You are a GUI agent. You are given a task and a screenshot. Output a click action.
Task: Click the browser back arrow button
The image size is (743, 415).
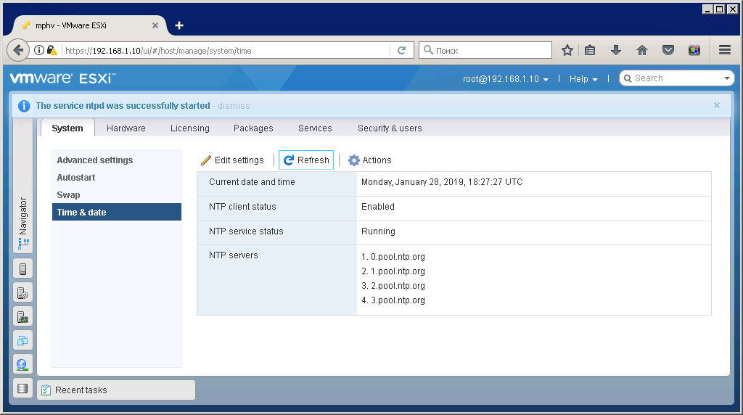coord(18,50)
